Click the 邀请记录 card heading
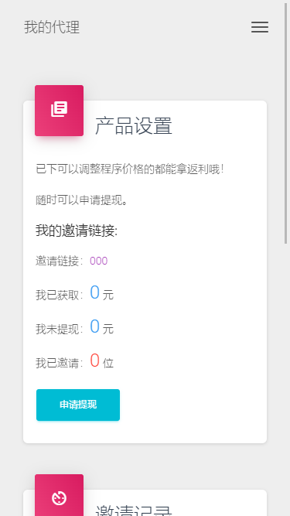Image resolution: width=290 pixels, height=516 pixels. (134, 509)
